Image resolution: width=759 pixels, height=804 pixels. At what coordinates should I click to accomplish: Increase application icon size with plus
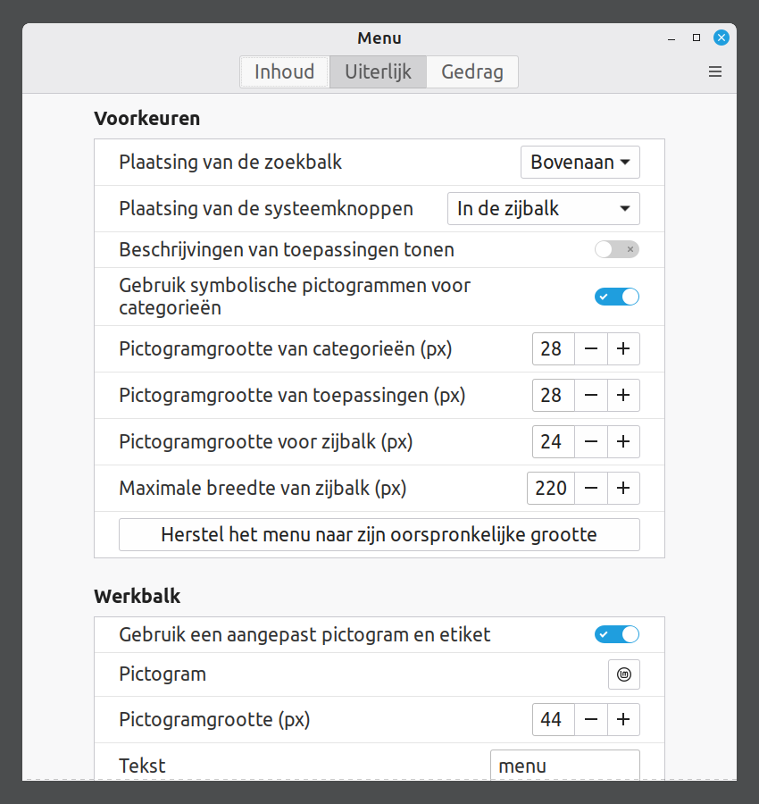click(x=623, y=395)
